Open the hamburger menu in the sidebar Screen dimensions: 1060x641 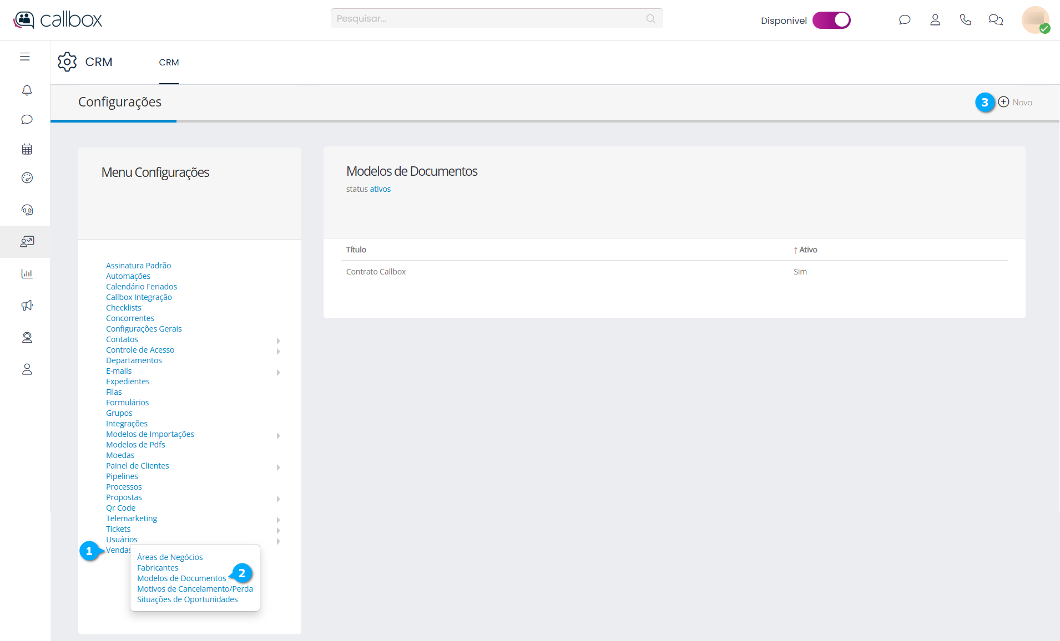25,57
